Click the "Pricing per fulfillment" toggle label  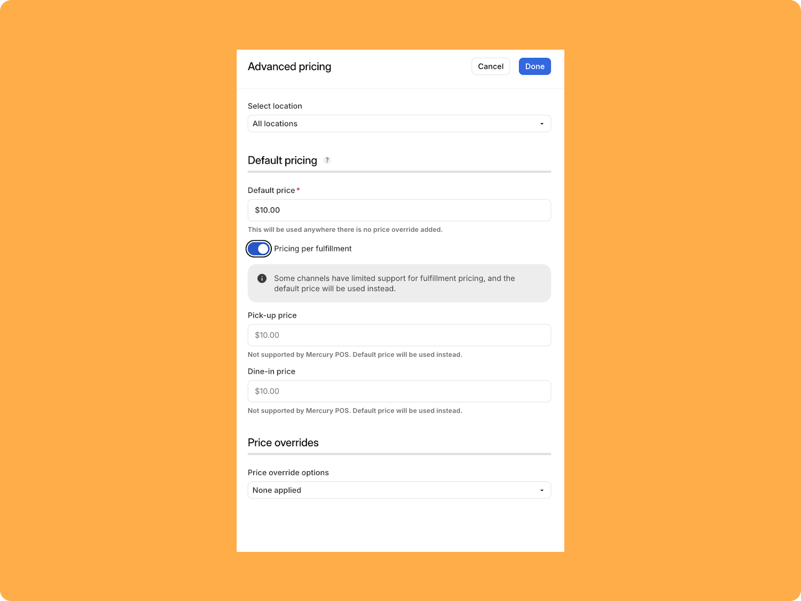point(313,249)
